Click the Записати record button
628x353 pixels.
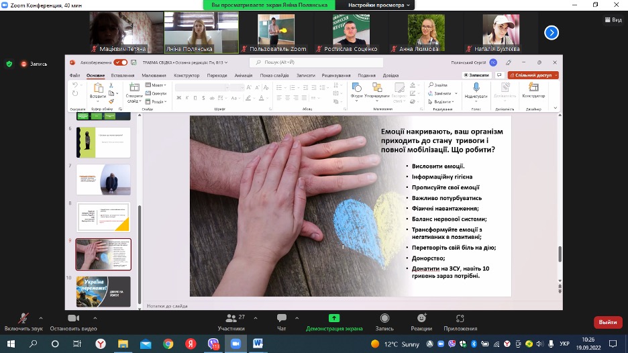476,75
